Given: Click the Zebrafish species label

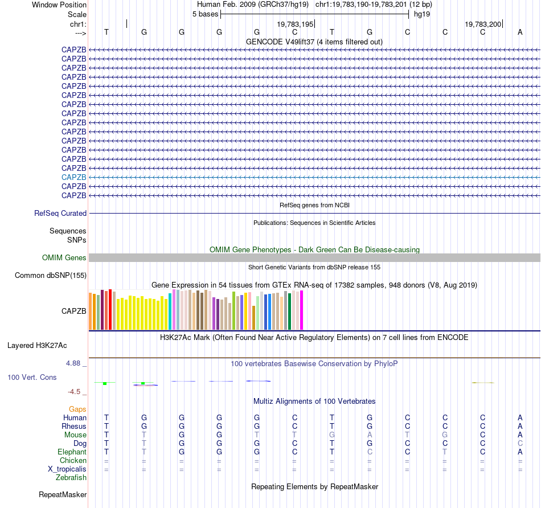Looking at the screenshot, I should point(71,477).
